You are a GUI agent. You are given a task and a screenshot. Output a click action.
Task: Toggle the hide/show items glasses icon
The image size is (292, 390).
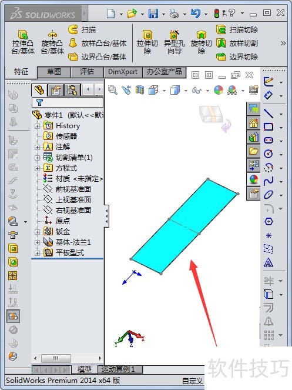click(x=197, y=90)
